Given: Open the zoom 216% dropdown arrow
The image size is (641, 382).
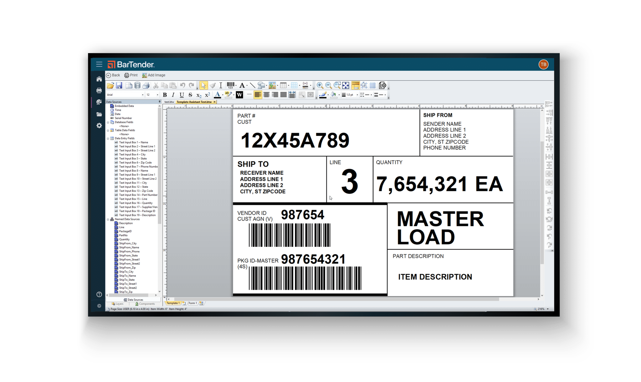Looking at the screenshot, I should (548, 309).
